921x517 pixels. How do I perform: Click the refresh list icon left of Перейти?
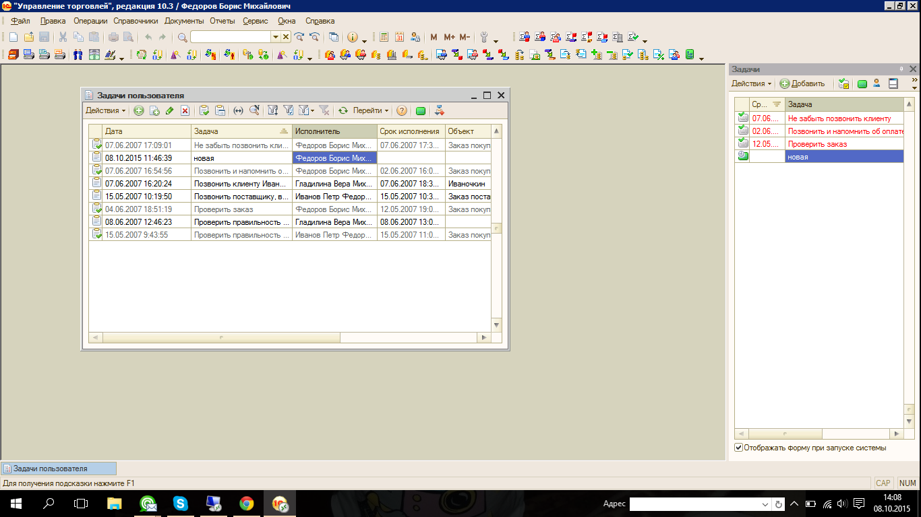[x=343, y=110]
